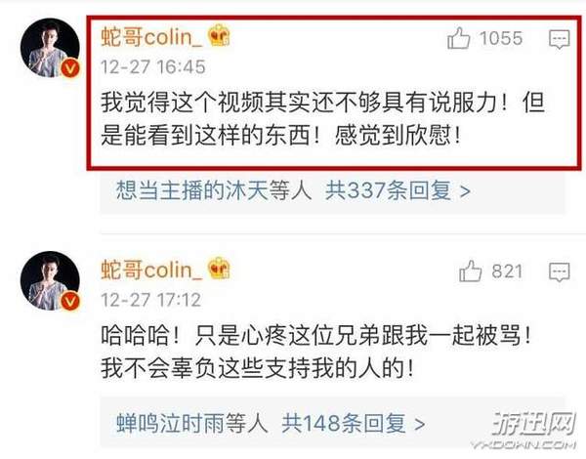Image resolution: width=586 pixels, height=459 pixels.
Task: Open username 蛇哥colin_ on second comment
Action: click(151, 270)
